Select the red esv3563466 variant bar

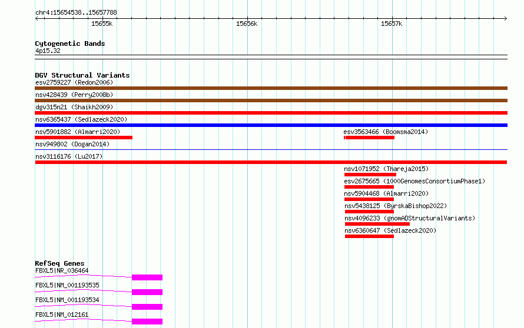pos(369,138)
